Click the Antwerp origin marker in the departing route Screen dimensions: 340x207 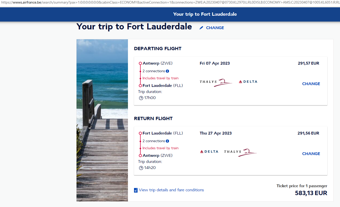[140, 64]
